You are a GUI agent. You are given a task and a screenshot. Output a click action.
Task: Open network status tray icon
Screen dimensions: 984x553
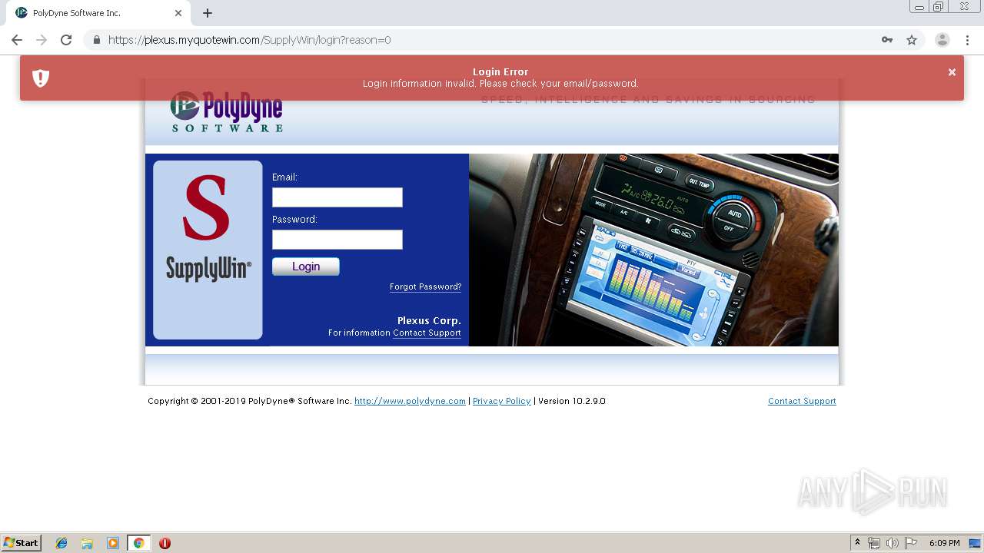[x=874, y=543]
